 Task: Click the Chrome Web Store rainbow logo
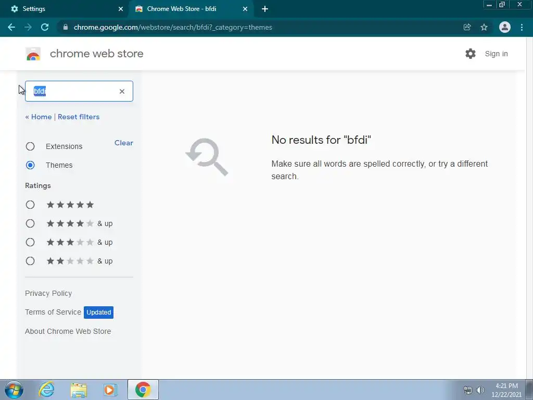point(33,54)
